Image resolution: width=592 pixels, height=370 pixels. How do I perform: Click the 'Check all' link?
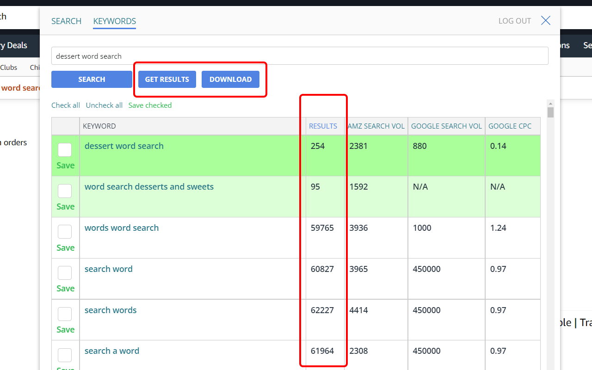pyautogui.click(x=66, y=105)
